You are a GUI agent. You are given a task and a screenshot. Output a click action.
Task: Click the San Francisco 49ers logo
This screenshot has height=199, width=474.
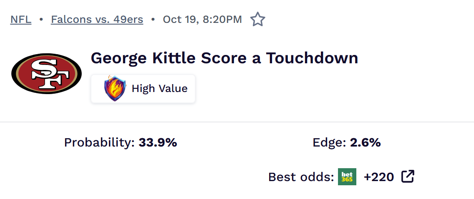tap(47, 73)
